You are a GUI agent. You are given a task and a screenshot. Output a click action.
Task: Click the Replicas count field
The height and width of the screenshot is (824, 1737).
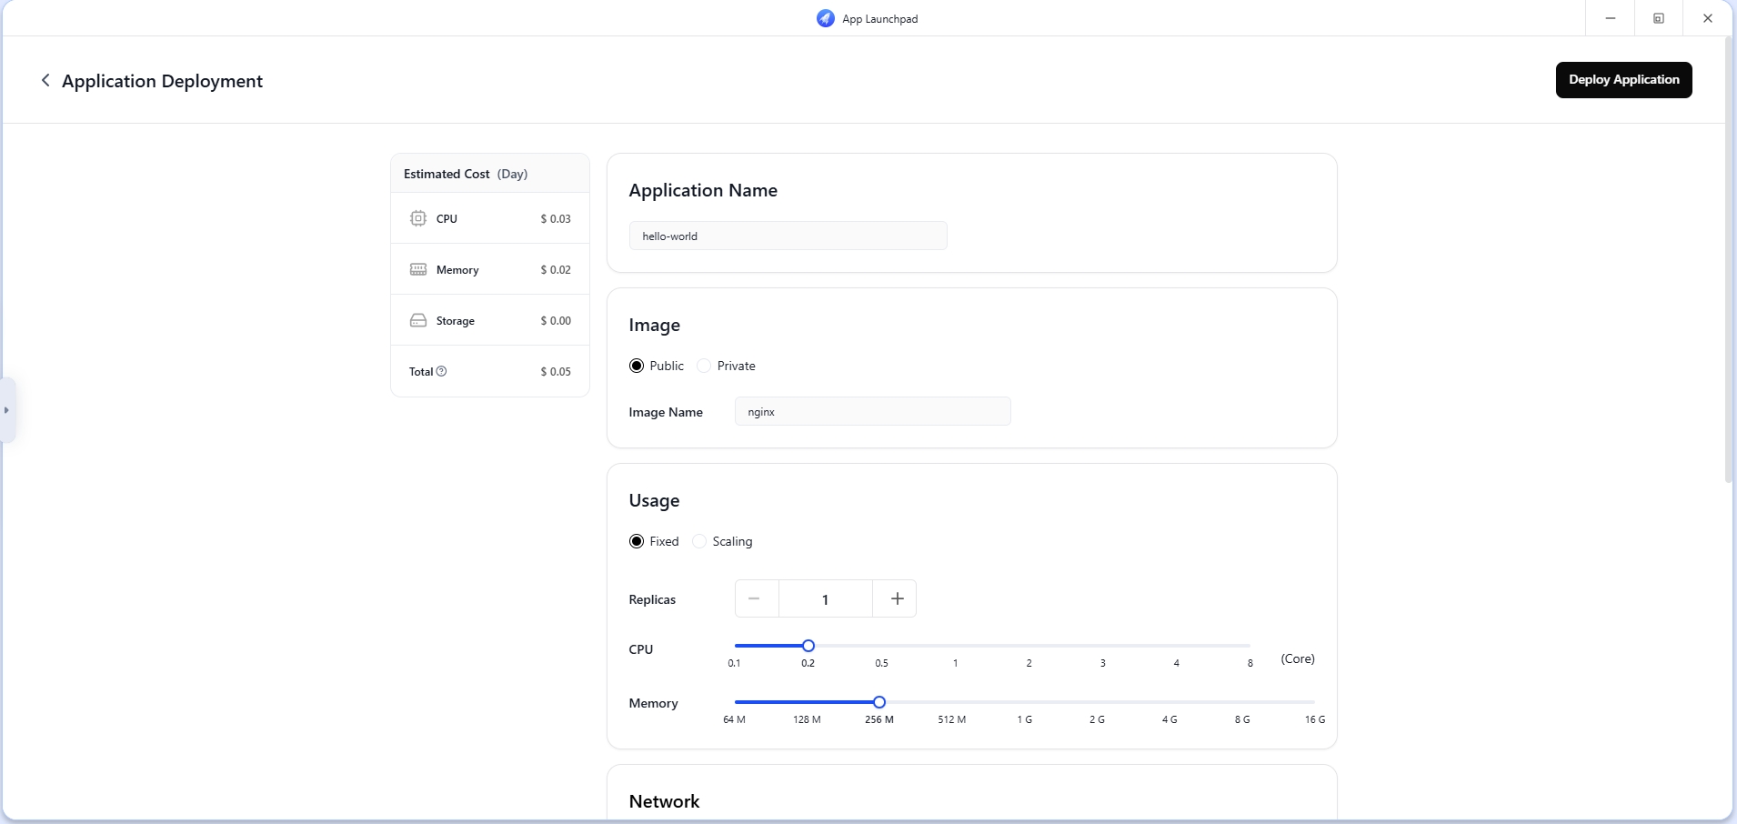pyautogui.click(x=826, y=598)
